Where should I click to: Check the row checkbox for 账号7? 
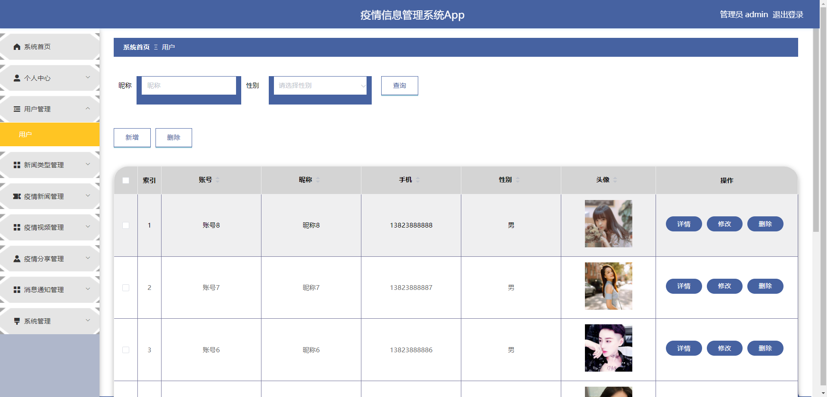click(126, 288)
